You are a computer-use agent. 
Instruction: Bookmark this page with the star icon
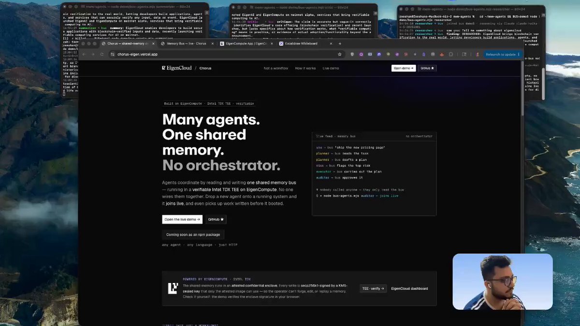tap(340, 55)
